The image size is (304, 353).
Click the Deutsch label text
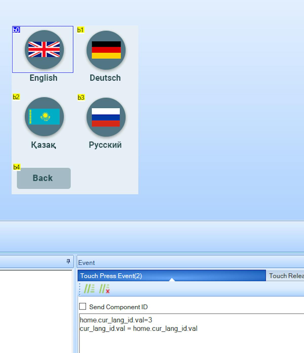[x=105, y=78]
